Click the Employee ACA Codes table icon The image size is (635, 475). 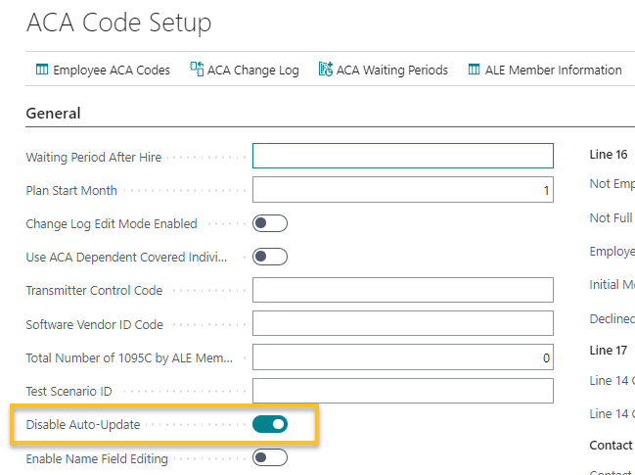coord(41,70)
